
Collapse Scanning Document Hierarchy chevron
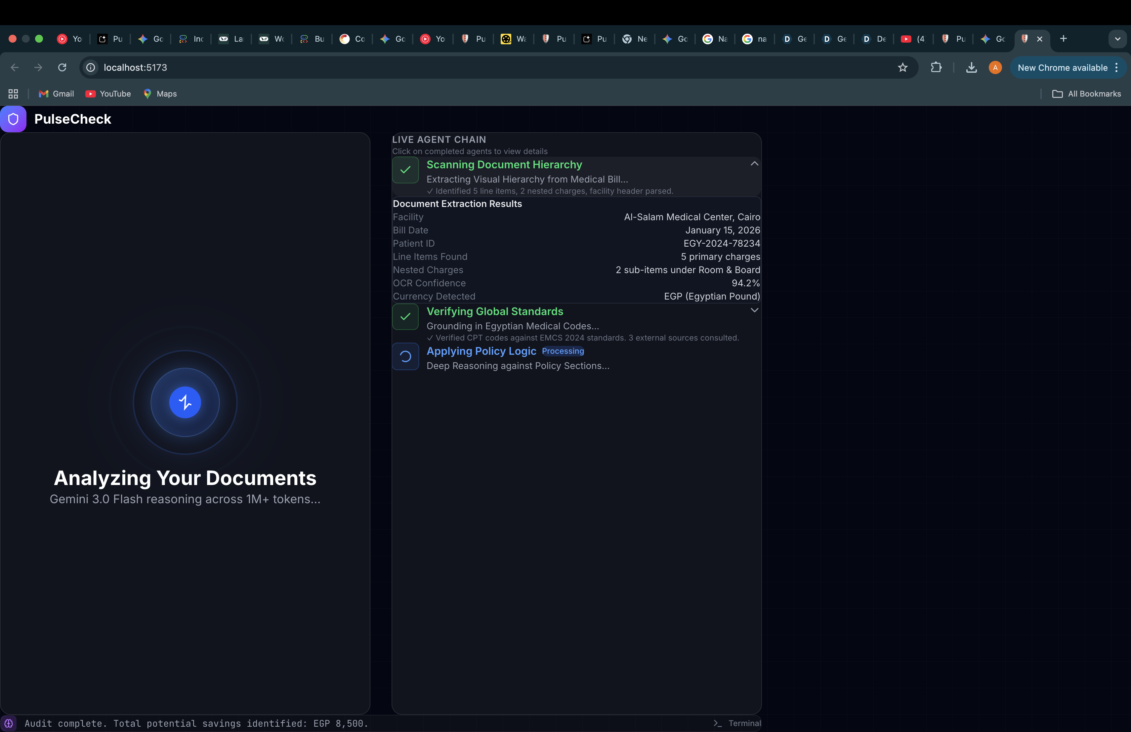click(x=754, y=164)
